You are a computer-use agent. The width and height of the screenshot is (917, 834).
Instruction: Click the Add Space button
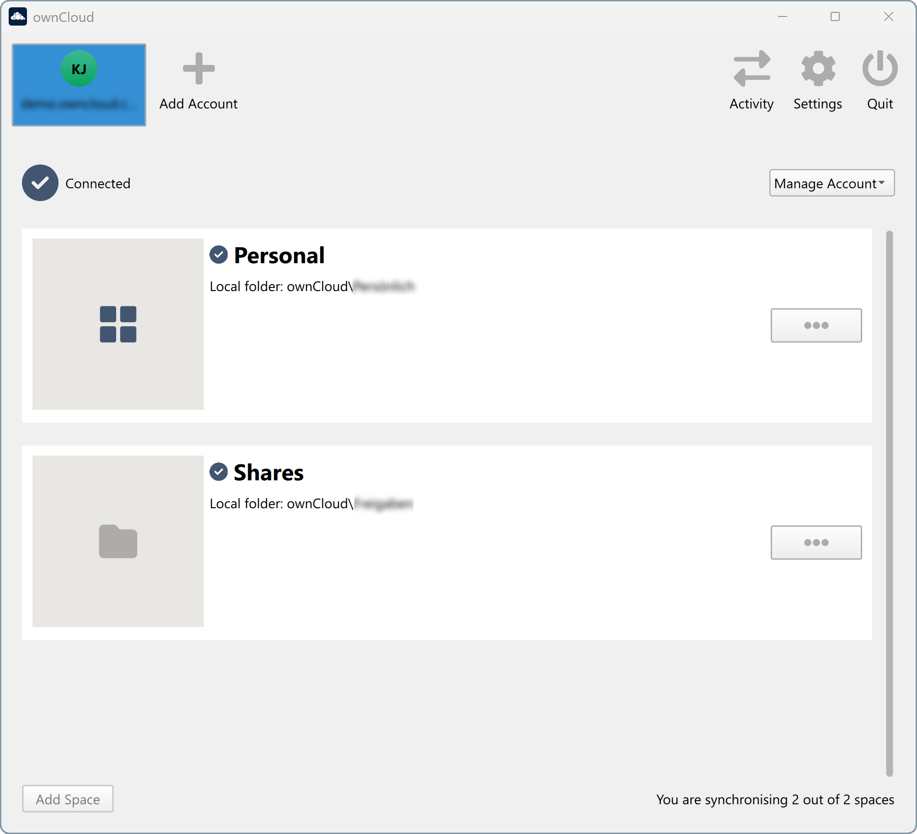68,799
